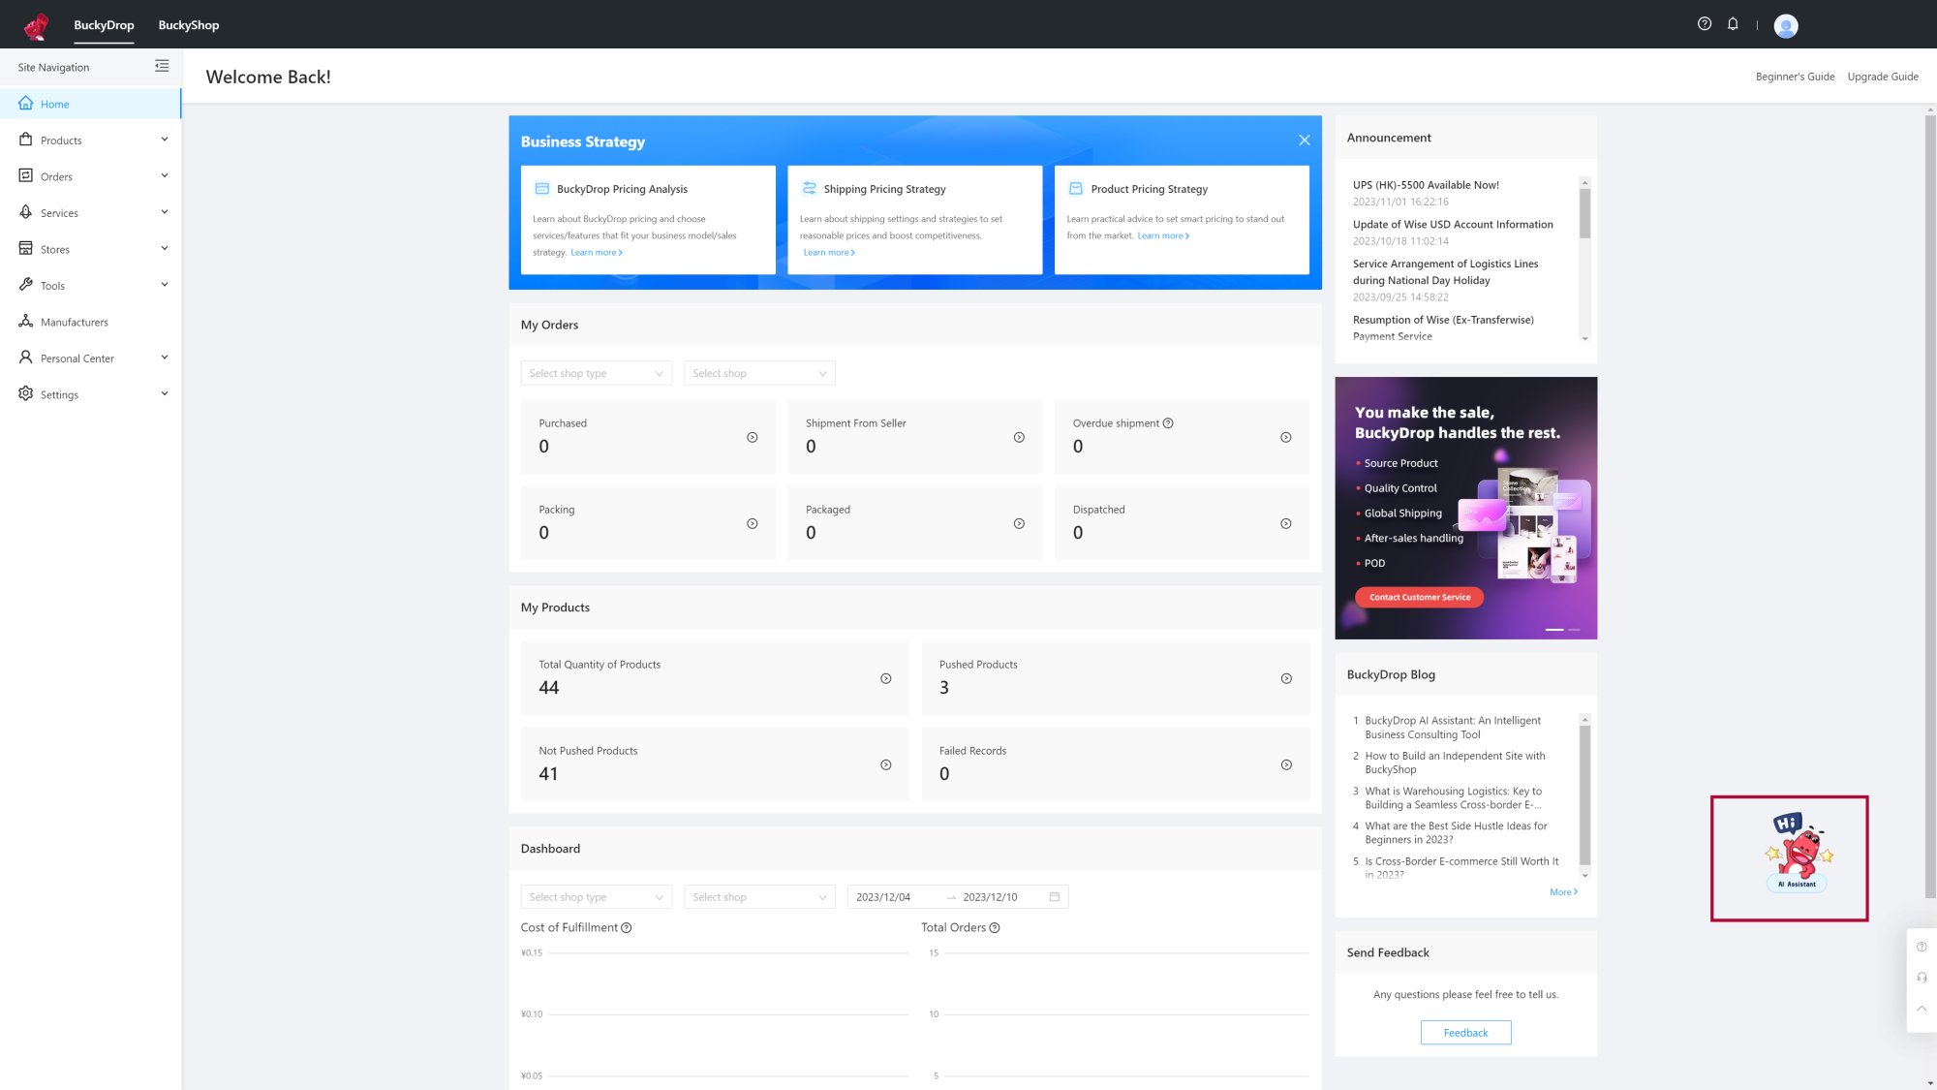Open notifications bell icon
This screenshot has height=1090, width=1937.
click(1733, 24)
